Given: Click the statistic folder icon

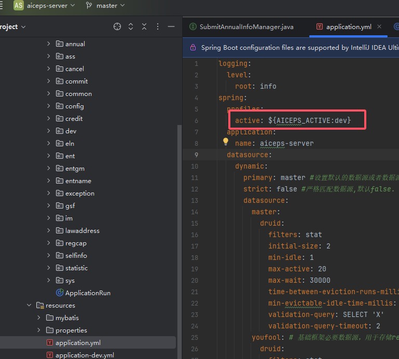Looking at the screenshot, I should pos(60,268).
